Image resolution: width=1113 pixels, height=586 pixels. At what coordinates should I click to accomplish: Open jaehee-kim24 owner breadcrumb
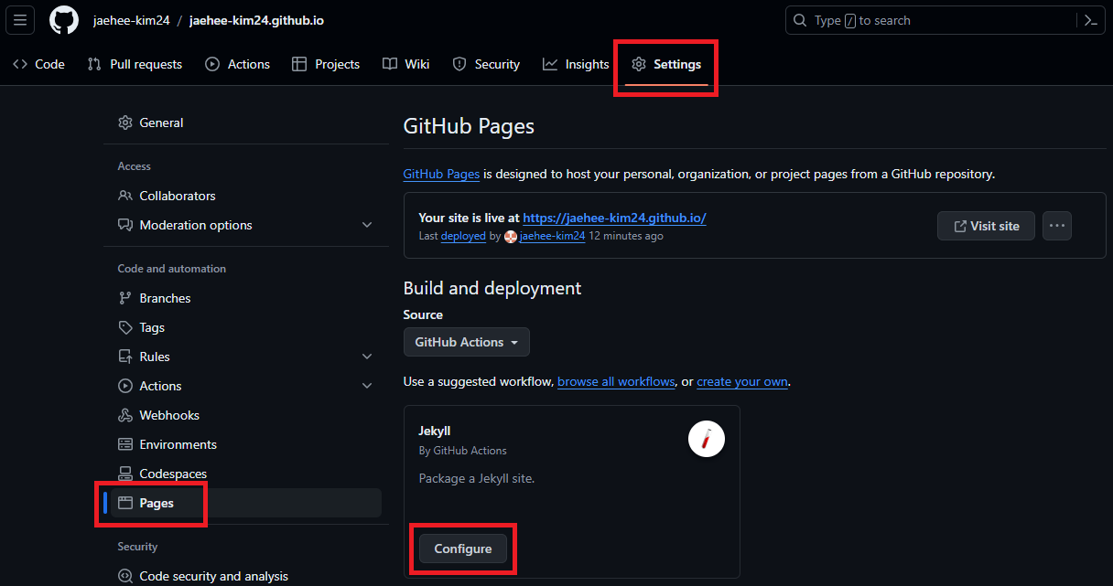click(x=131, y=20)
